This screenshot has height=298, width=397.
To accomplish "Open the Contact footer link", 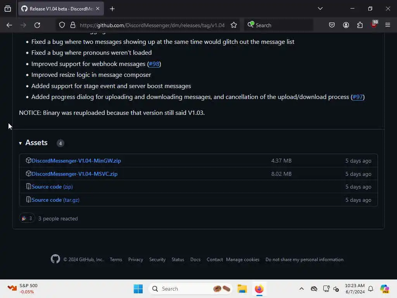I will click(x=214, y=260).
